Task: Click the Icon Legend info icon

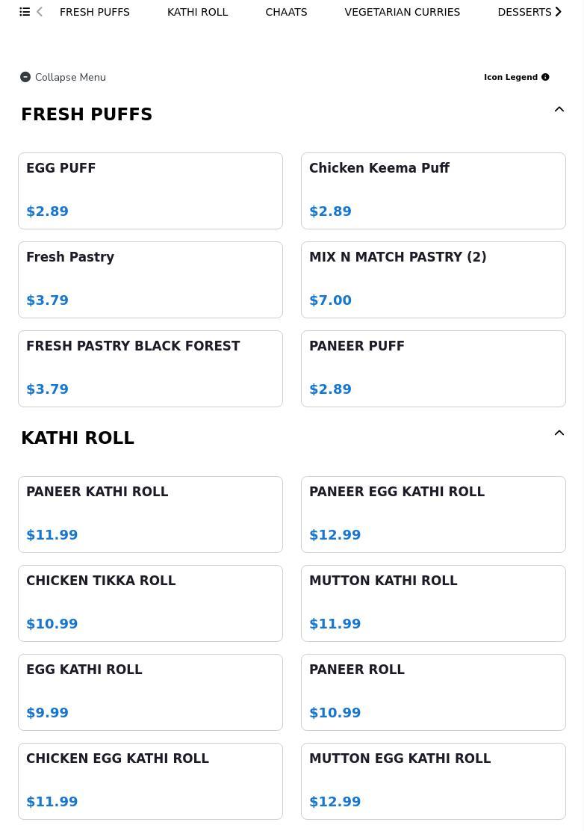Action: [x=545, y=77]
